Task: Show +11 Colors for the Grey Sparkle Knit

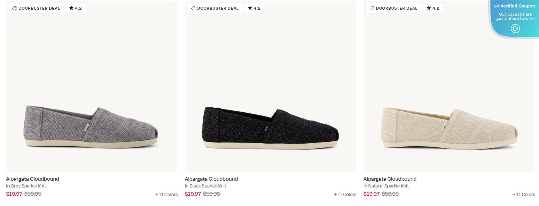Action: [x=167, y=194]
